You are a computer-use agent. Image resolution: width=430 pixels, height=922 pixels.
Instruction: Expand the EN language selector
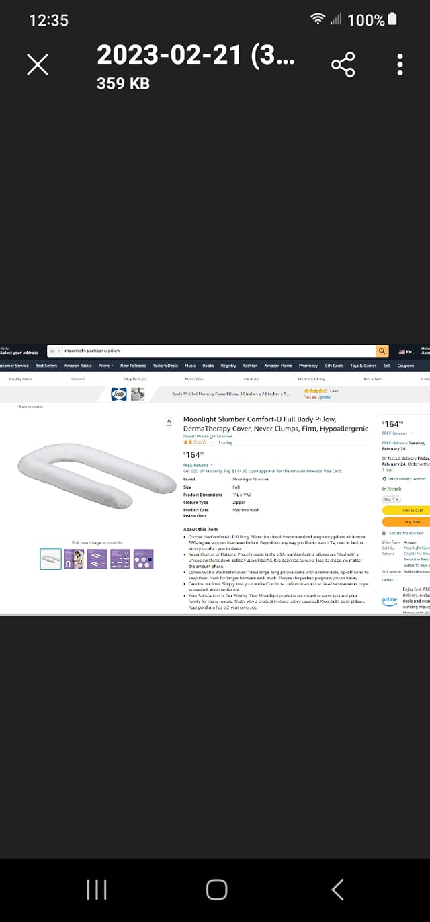tap(406, 352)
